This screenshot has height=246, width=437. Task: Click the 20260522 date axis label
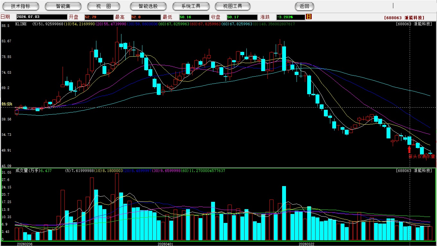306,244
